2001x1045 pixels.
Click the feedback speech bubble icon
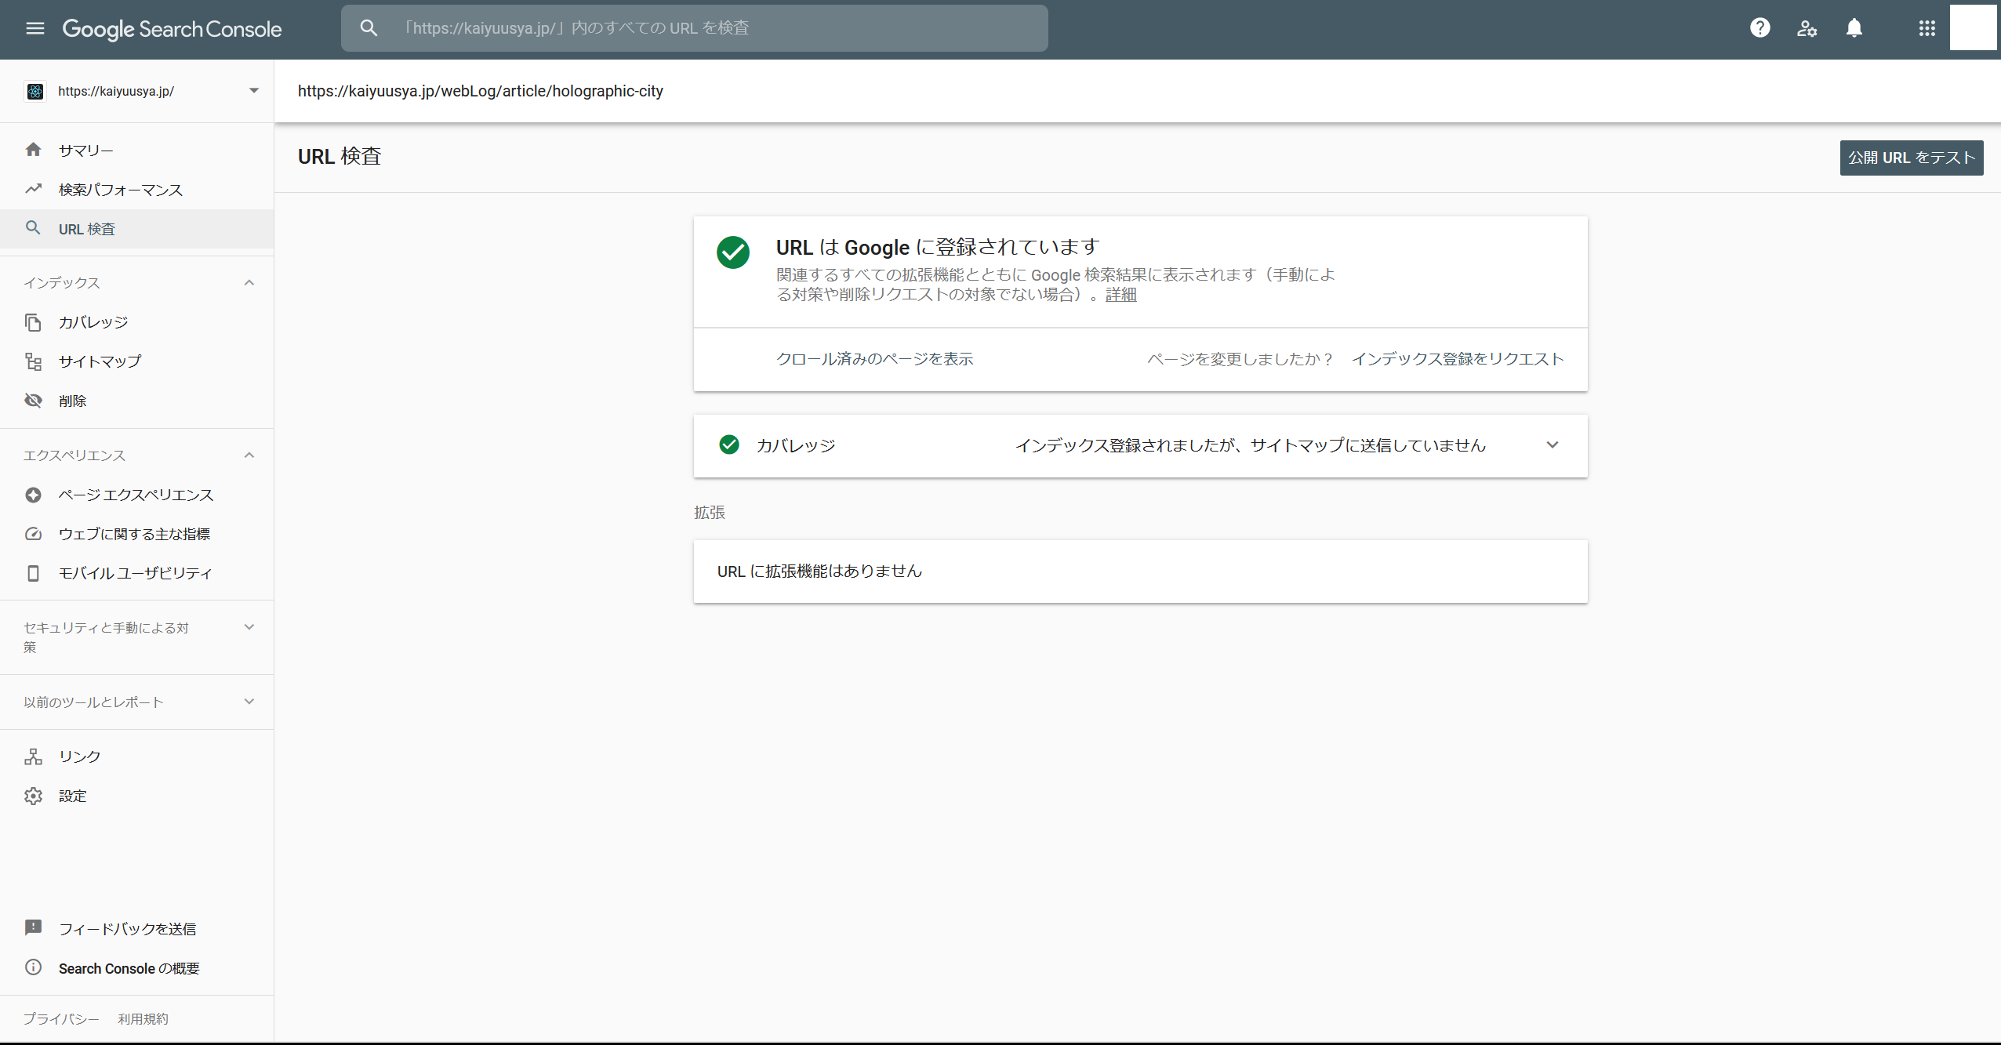click(33, 928)
